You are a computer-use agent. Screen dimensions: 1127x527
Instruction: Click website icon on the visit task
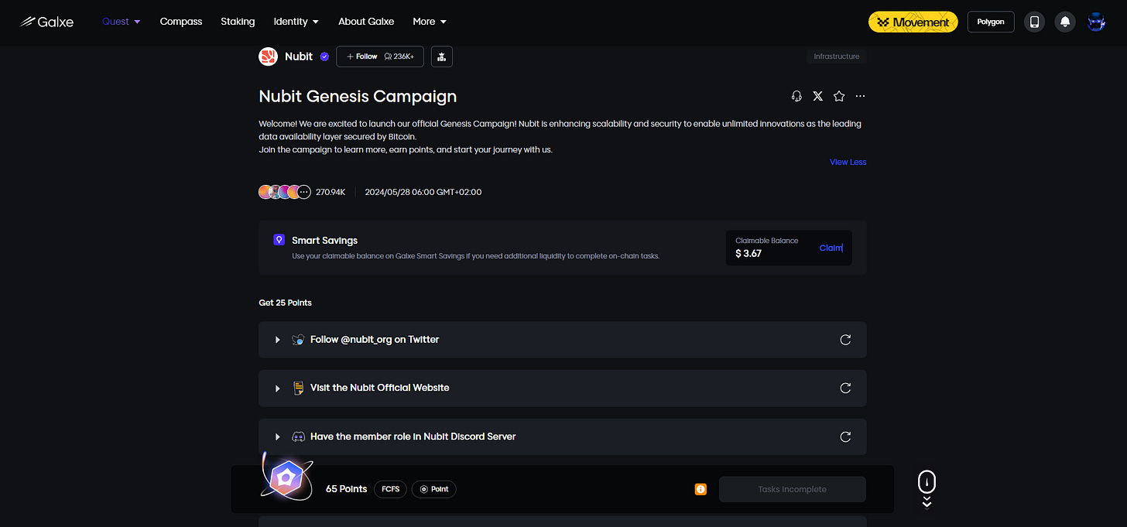pos(298,388)
